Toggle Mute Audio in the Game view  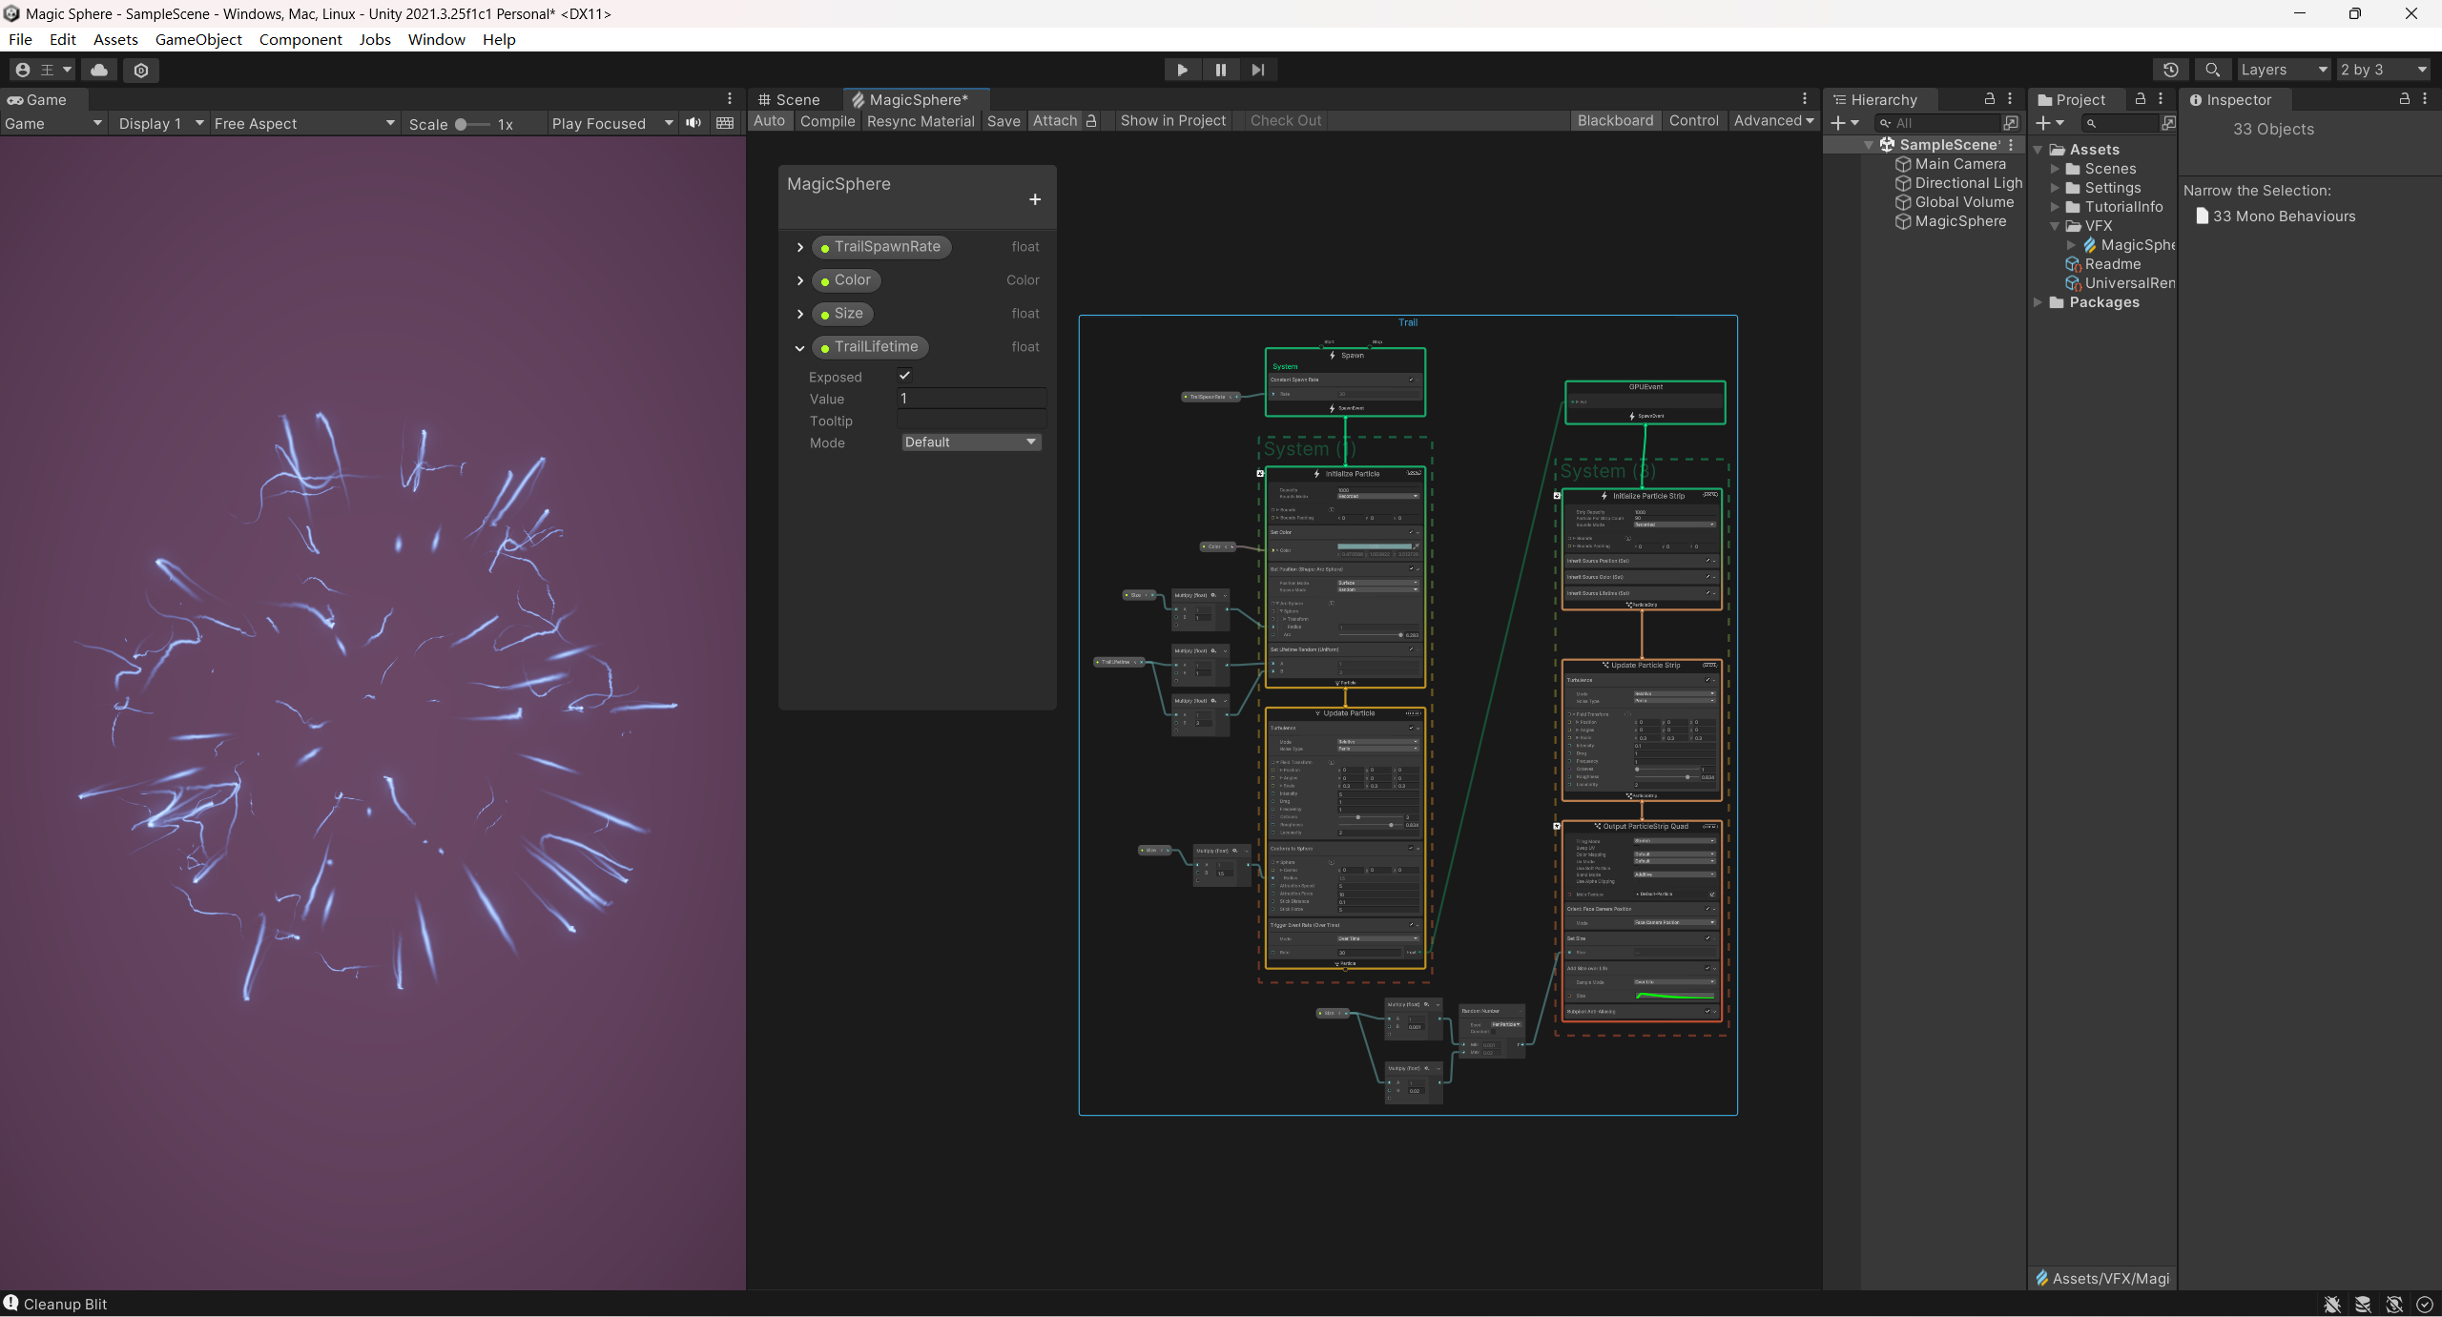click(693, 123)
